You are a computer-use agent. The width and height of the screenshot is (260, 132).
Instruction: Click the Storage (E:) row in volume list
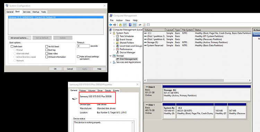[198, 42]
